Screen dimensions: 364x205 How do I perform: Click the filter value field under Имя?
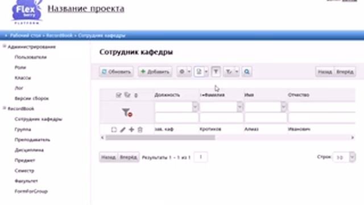(266, 118)
